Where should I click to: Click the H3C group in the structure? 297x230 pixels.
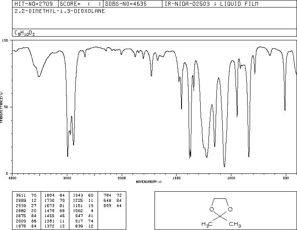pyautogui.click(x=207, y=224)
